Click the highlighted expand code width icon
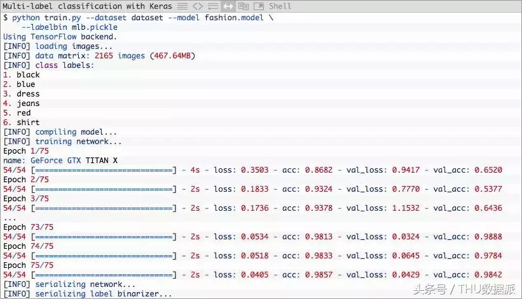 228,6
